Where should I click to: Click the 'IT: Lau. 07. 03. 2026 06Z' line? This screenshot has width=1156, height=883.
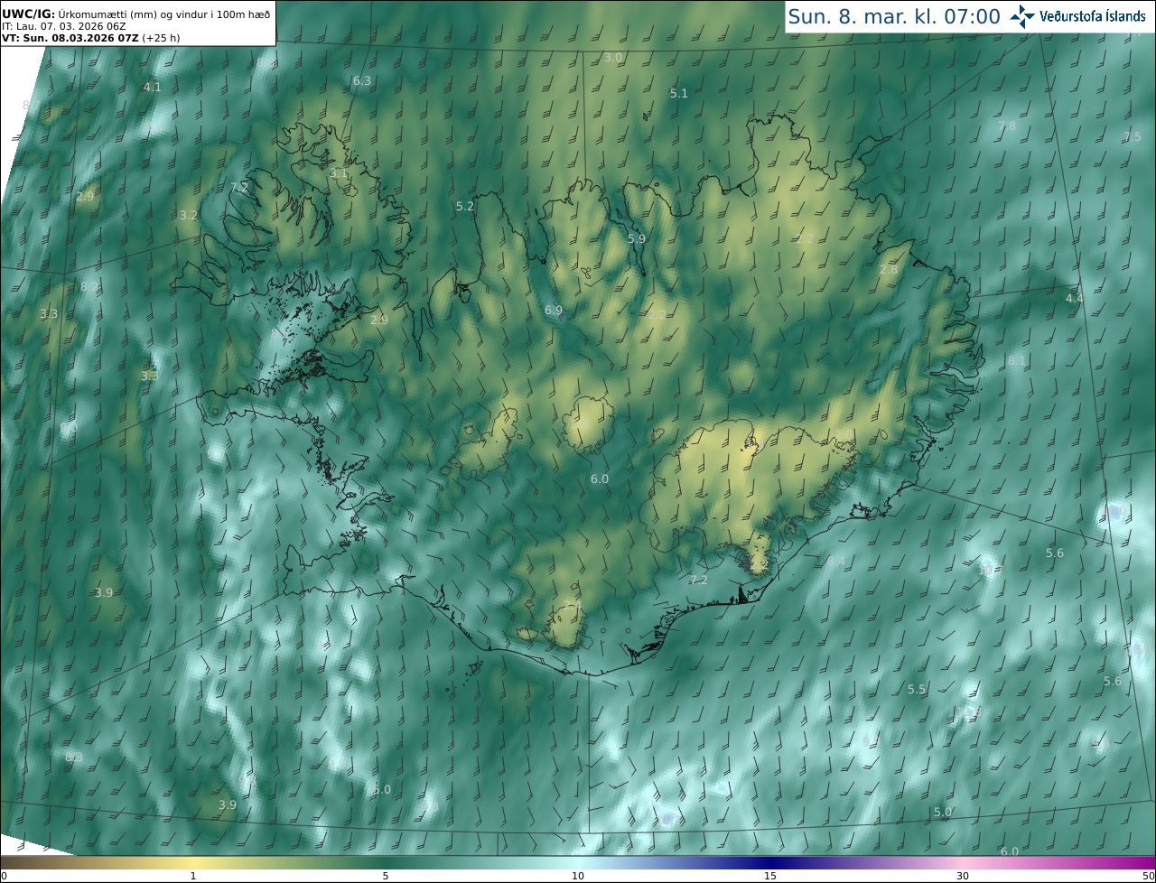(63, 26)
